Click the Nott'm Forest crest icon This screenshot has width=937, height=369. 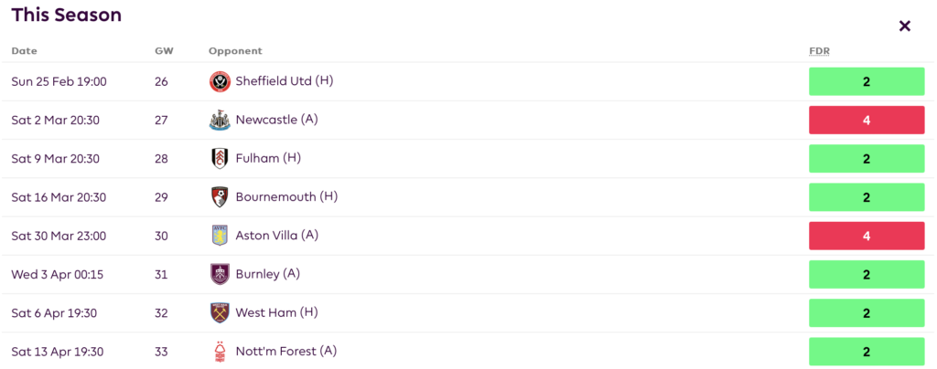(x=220, y=352)
